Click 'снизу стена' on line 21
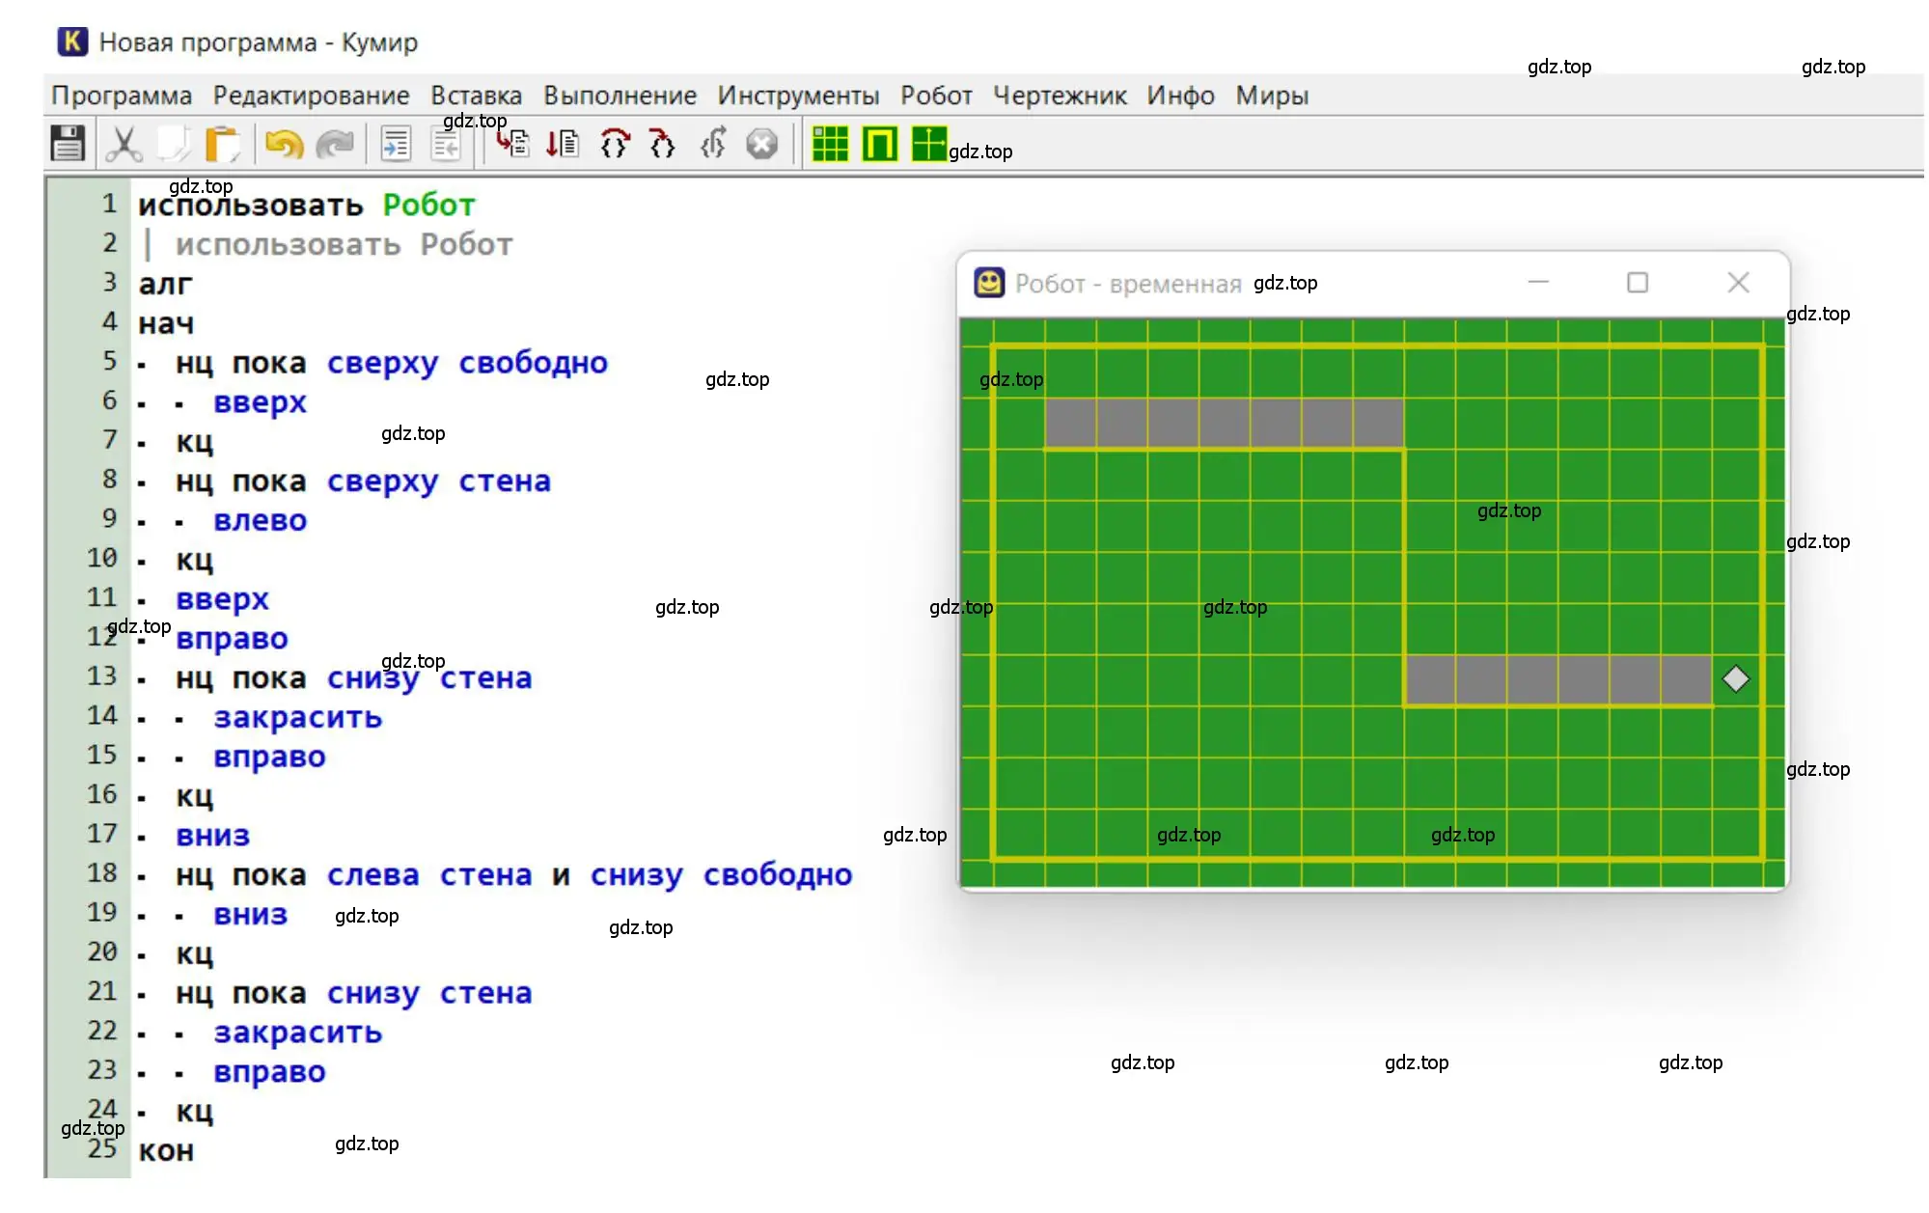1929x1213 pixels. click(429, 994)
